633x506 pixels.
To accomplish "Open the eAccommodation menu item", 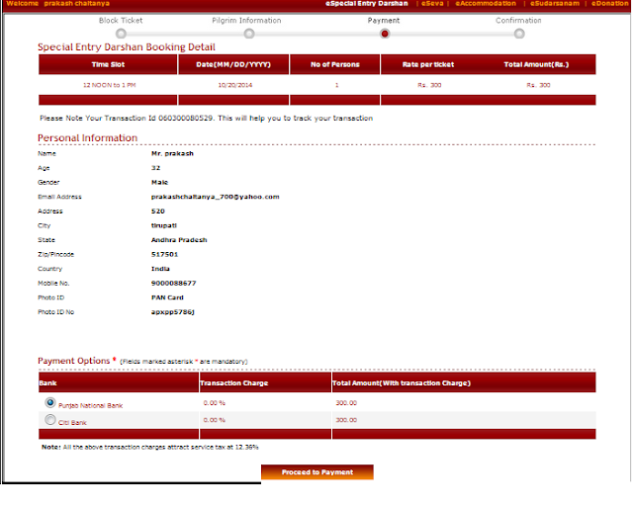I will (486, 4).
